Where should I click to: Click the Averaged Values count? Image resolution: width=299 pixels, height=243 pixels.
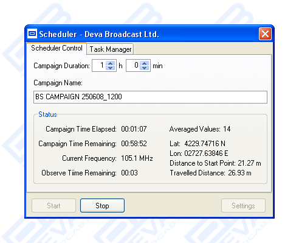(227, 129)
